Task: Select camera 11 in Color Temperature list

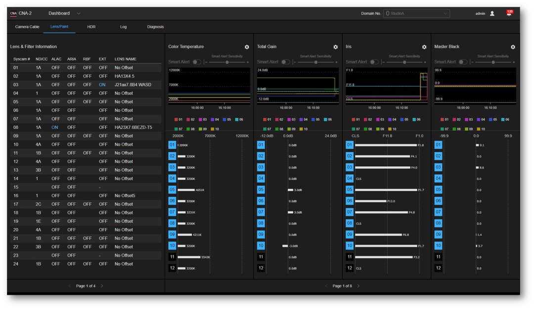Action: tap(172, 257)
